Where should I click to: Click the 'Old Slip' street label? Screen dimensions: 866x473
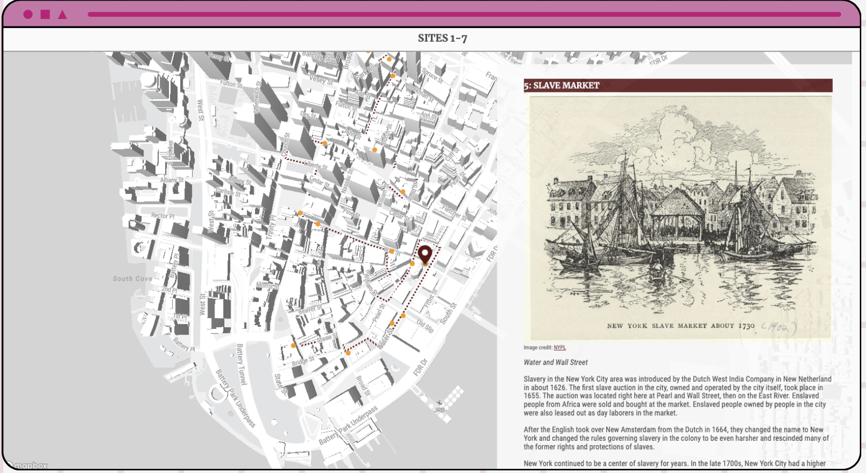point(426,326)
